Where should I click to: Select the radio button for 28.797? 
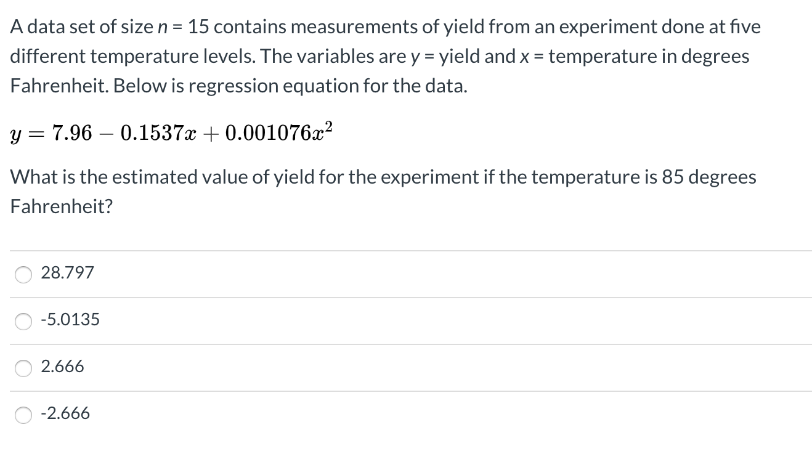pyautogui.click(x=23, y=275)
